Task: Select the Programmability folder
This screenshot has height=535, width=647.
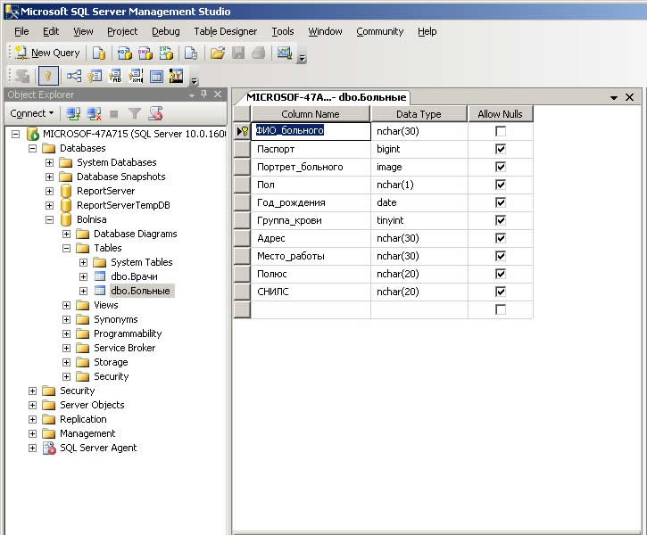Action: tap(128, 333)
